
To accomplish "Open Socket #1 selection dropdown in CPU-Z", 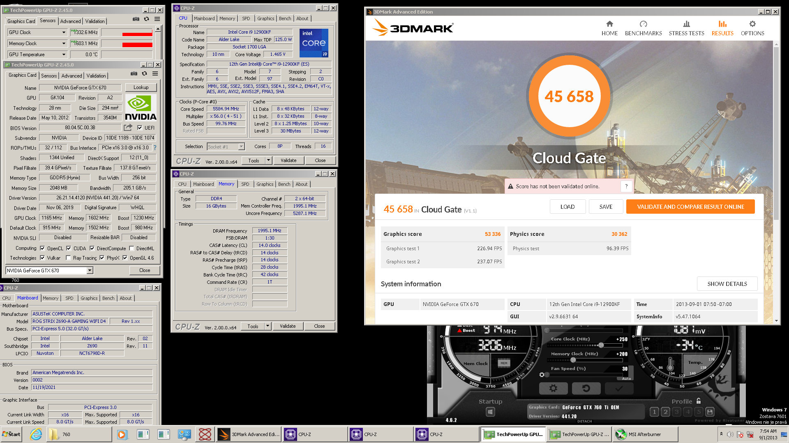I will point(241,146).
